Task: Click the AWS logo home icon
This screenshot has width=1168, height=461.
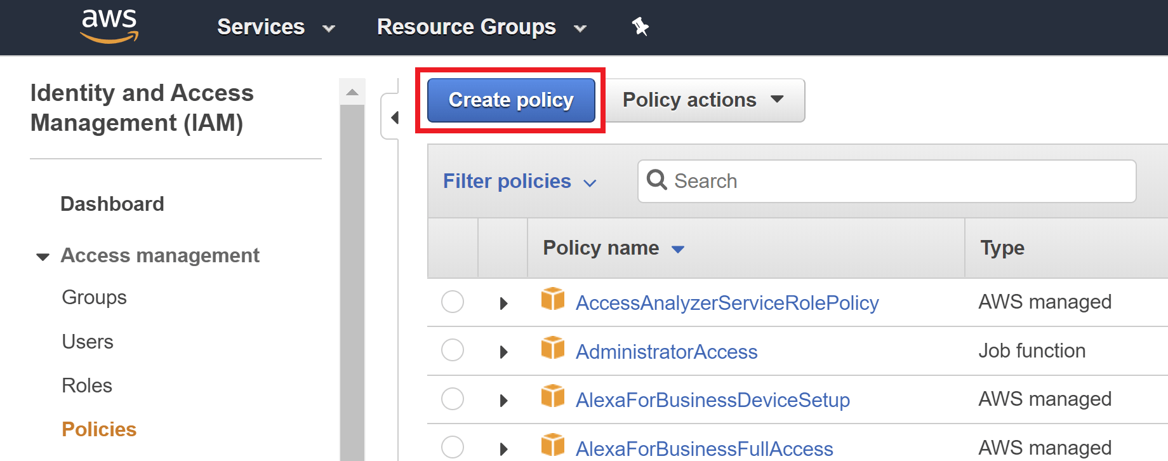Action: coord(109,26)
